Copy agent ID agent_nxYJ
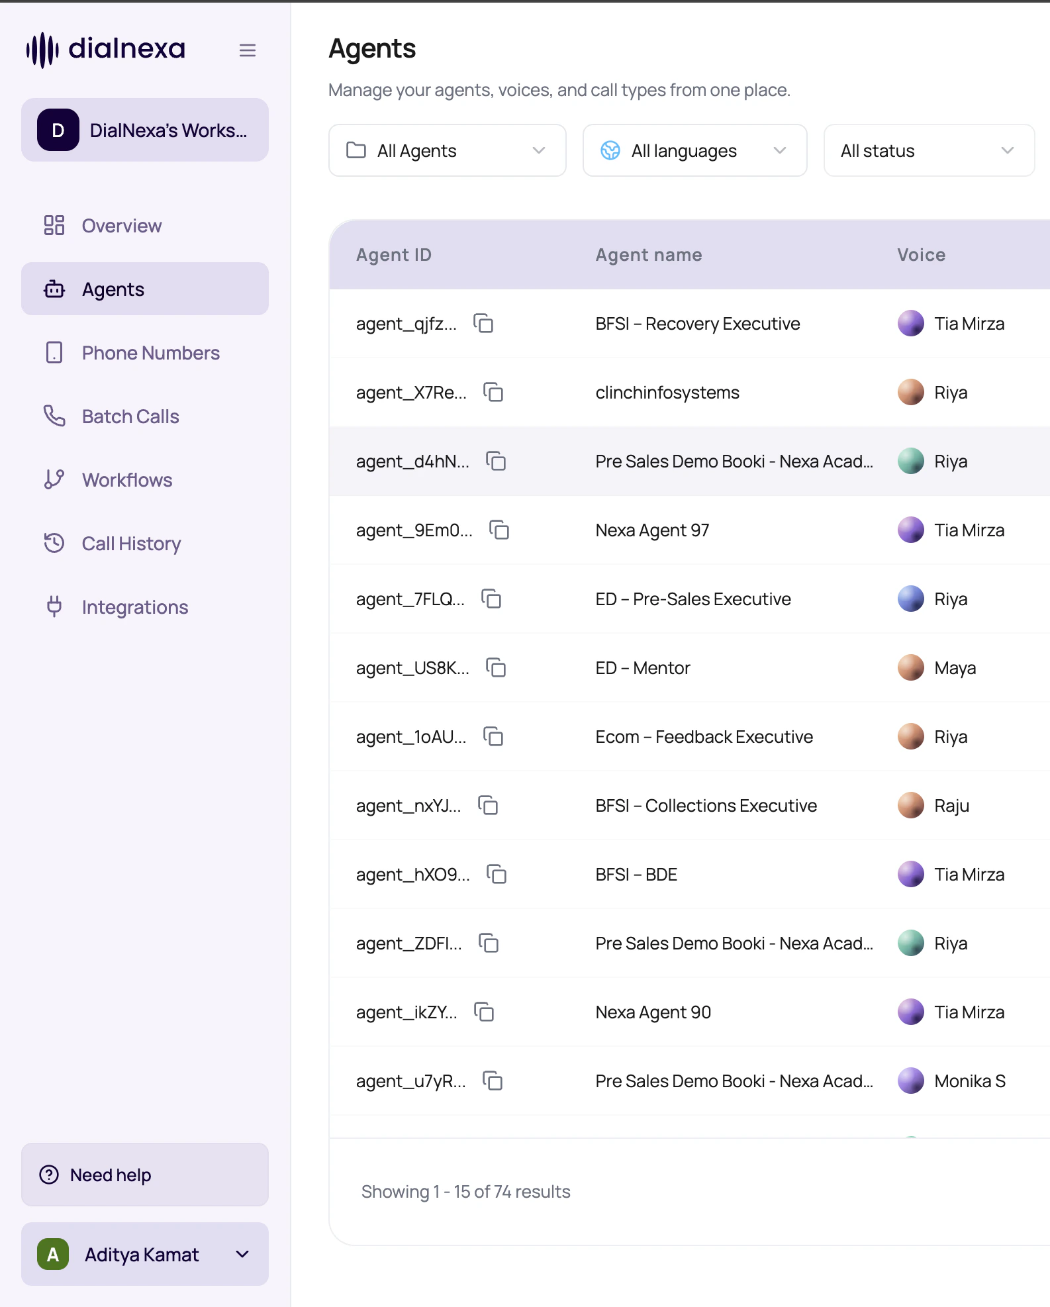This screenshot has width=1050, height=1307. point(488,806)
